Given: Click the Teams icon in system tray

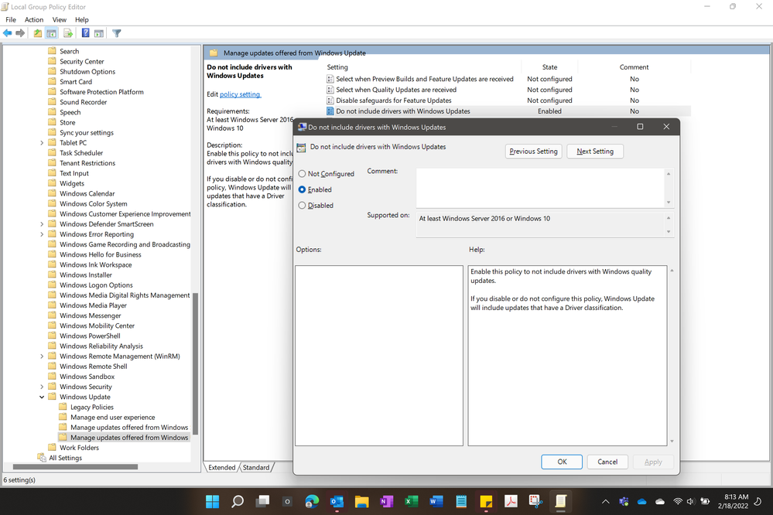Looking at the screenshot, I should click(624, 502).
